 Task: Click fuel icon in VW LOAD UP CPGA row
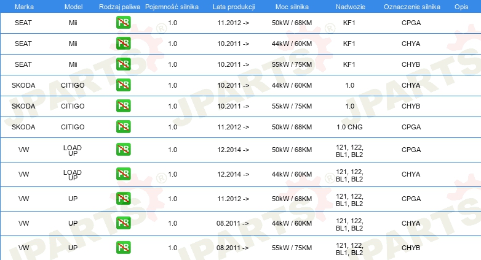pyautogui.click(x=123, y=150)
